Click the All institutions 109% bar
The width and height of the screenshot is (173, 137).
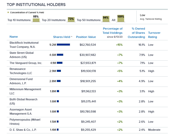click(x=121, y=18)
